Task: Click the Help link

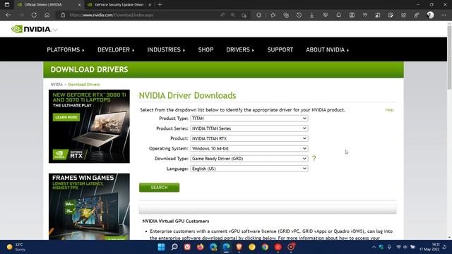Action: 389,110
